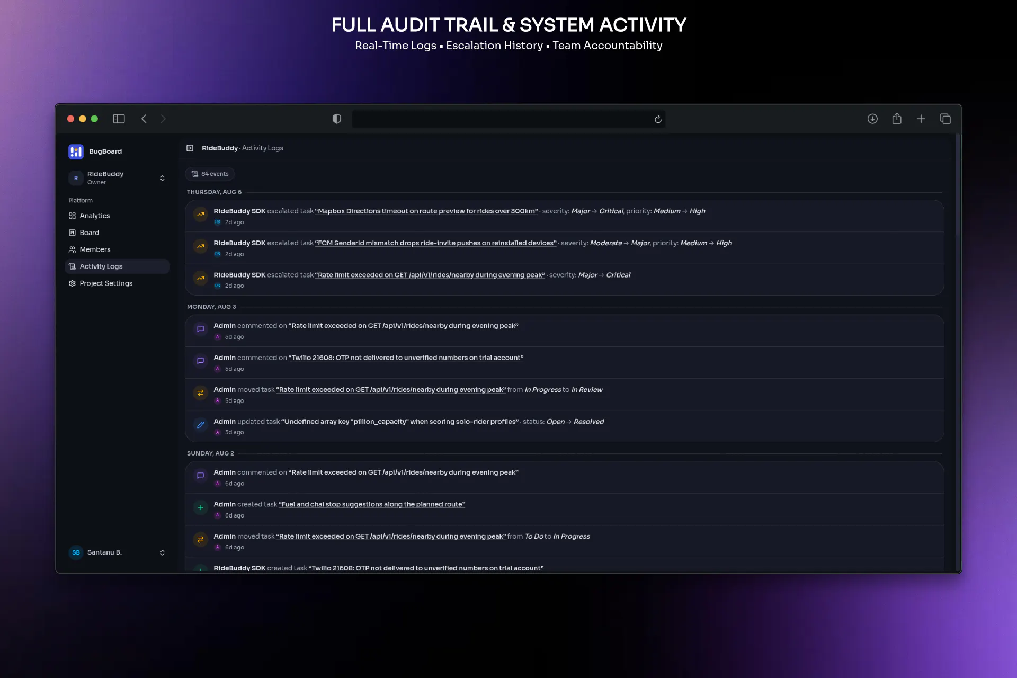Show tab overview icon
The image size is (1017, 678).
945,119
